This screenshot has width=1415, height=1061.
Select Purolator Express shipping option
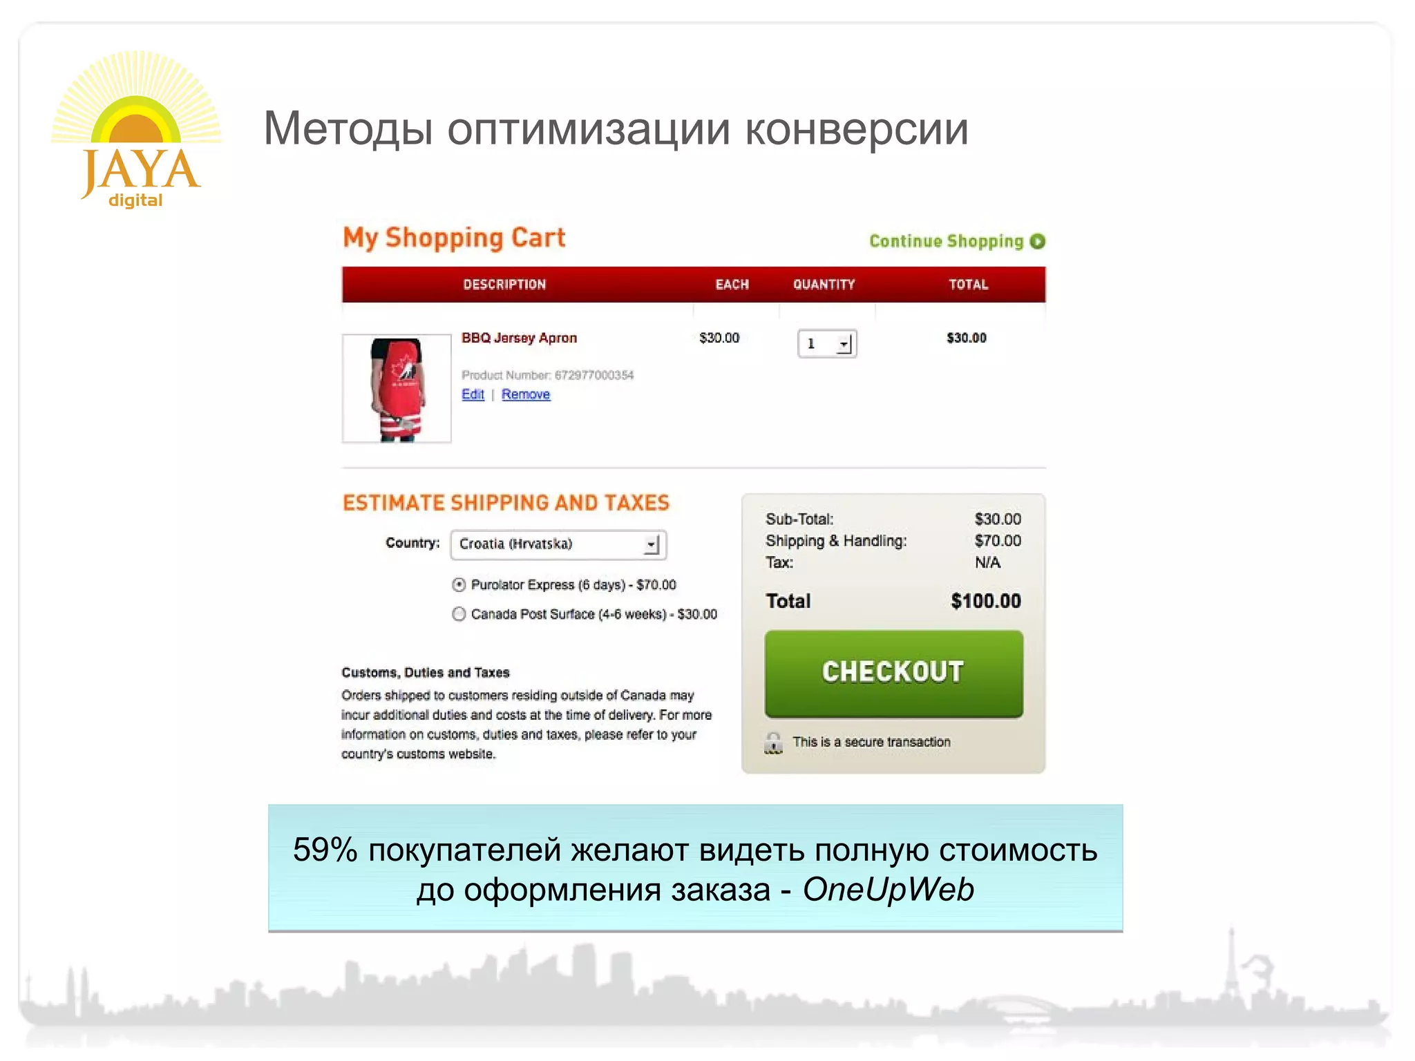click(x=459, y=585)
